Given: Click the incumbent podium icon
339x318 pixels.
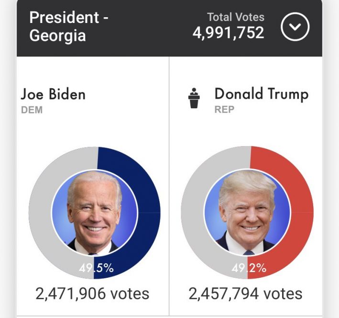Looking at the screenshot, I should 194,98.
